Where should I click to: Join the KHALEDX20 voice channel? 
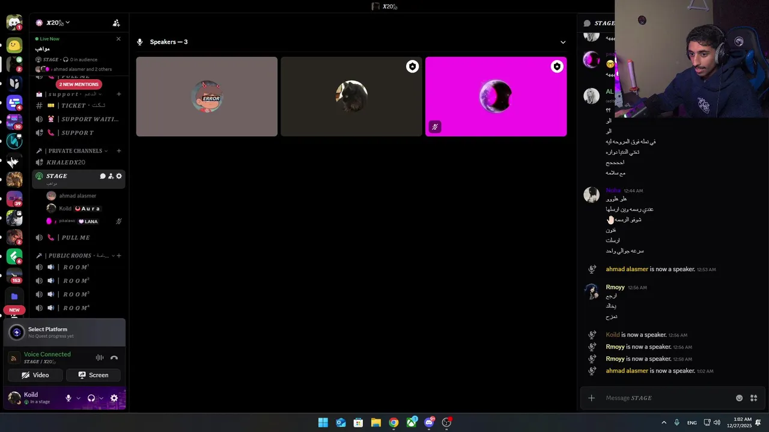78,163
